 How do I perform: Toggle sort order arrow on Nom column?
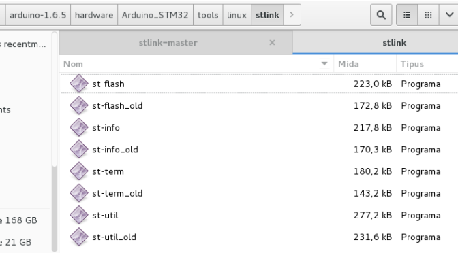pyautogui.click(x=324, y=63)
